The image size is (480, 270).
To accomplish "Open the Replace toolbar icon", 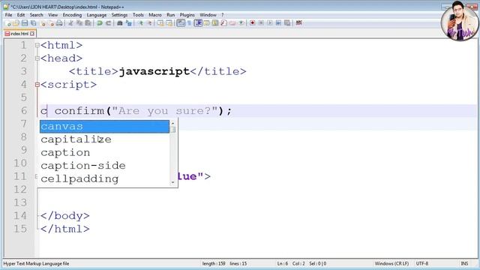I will pyautogui.click(x=128, y=23).
